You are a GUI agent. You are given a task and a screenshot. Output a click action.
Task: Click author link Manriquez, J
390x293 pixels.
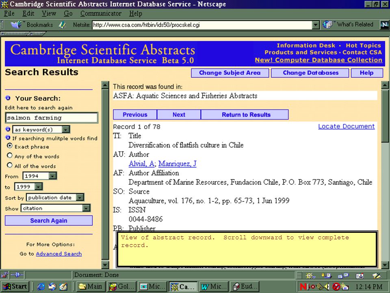(178, 164)
